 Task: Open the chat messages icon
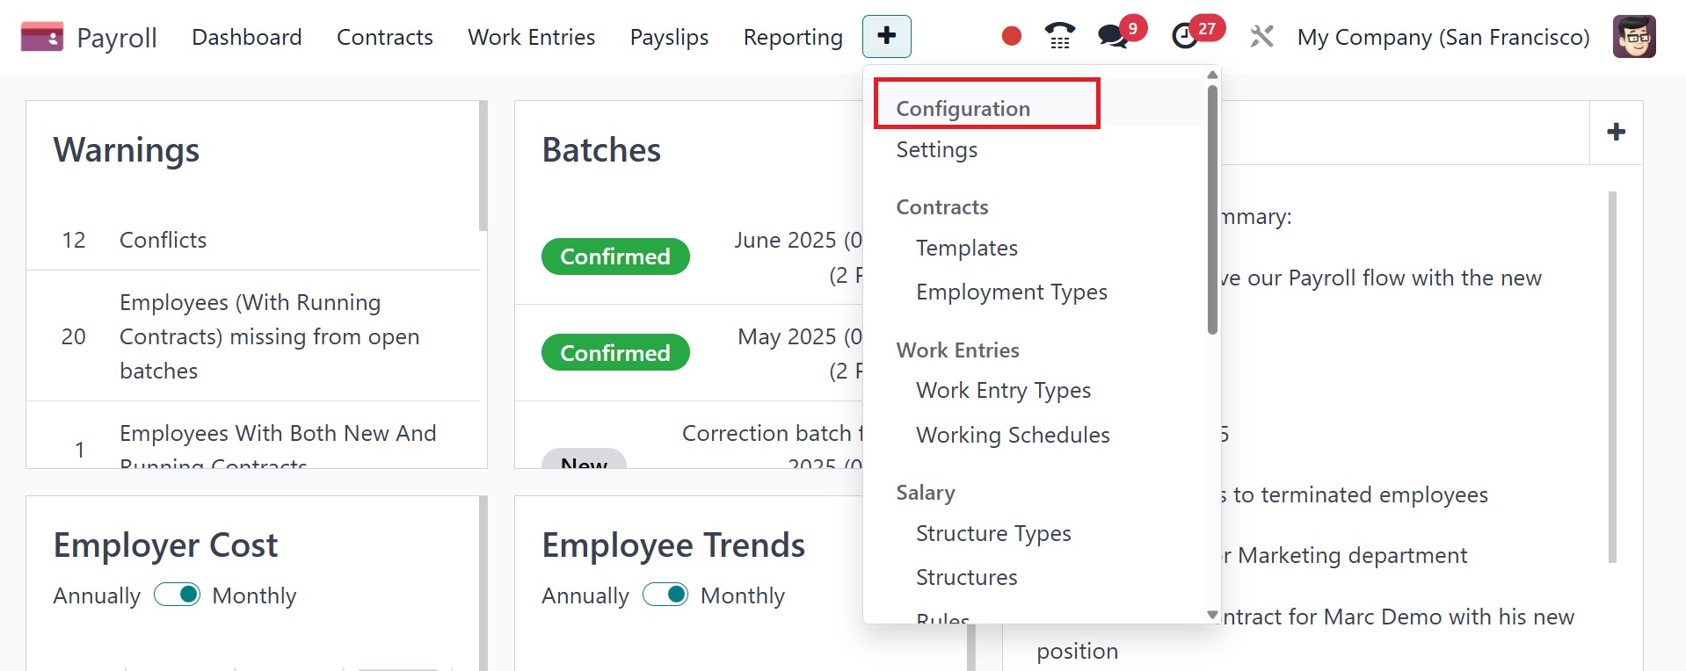coord(1113,36)
